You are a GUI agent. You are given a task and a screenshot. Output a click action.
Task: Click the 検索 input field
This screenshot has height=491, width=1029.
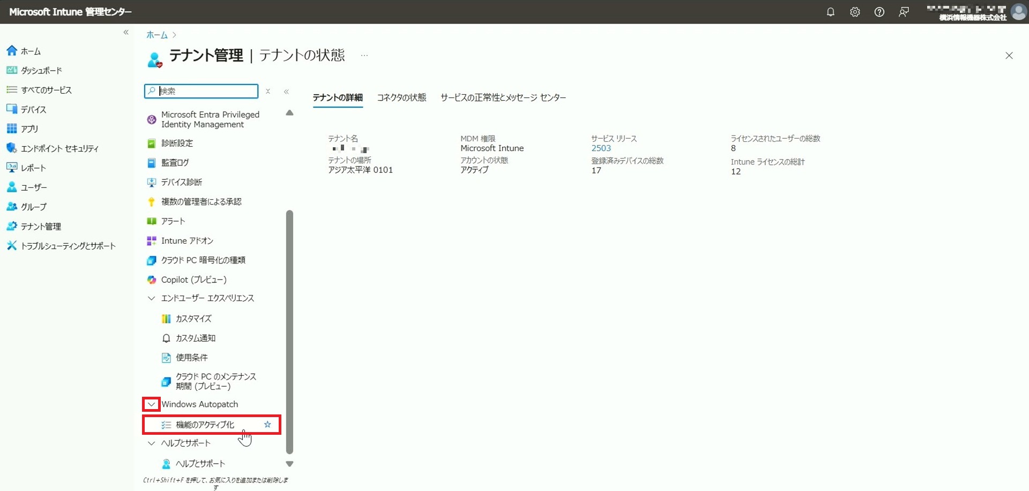click(202, 91)
